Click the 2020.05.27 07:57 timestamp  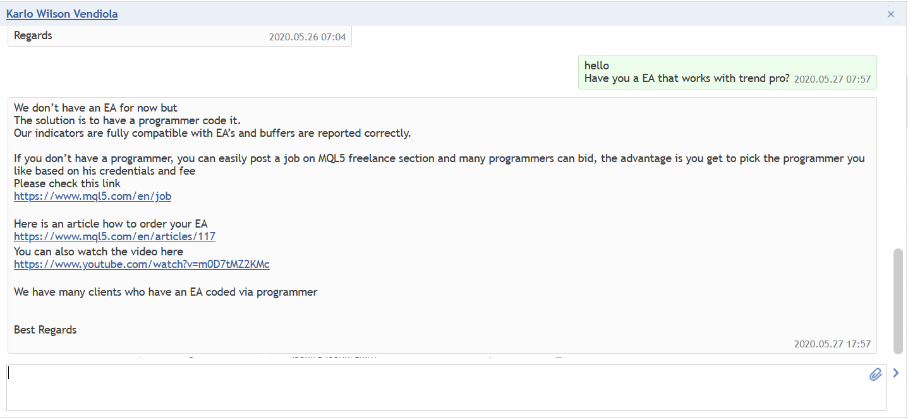pos(832,79)
